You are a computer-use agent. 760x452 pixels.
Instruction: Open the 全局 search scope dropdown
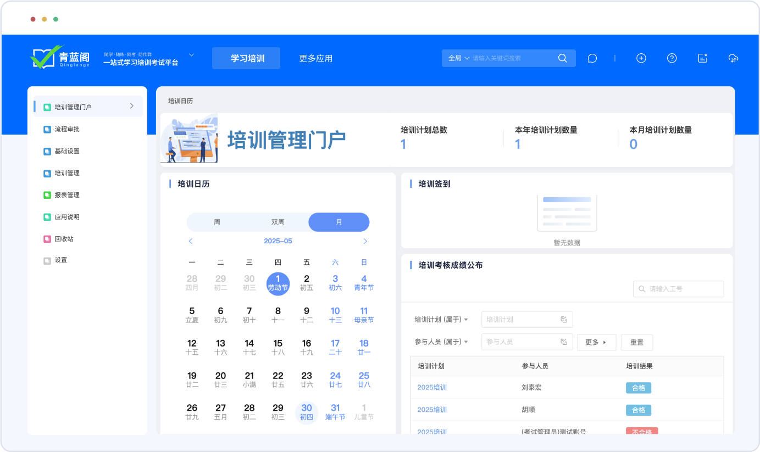458,58
